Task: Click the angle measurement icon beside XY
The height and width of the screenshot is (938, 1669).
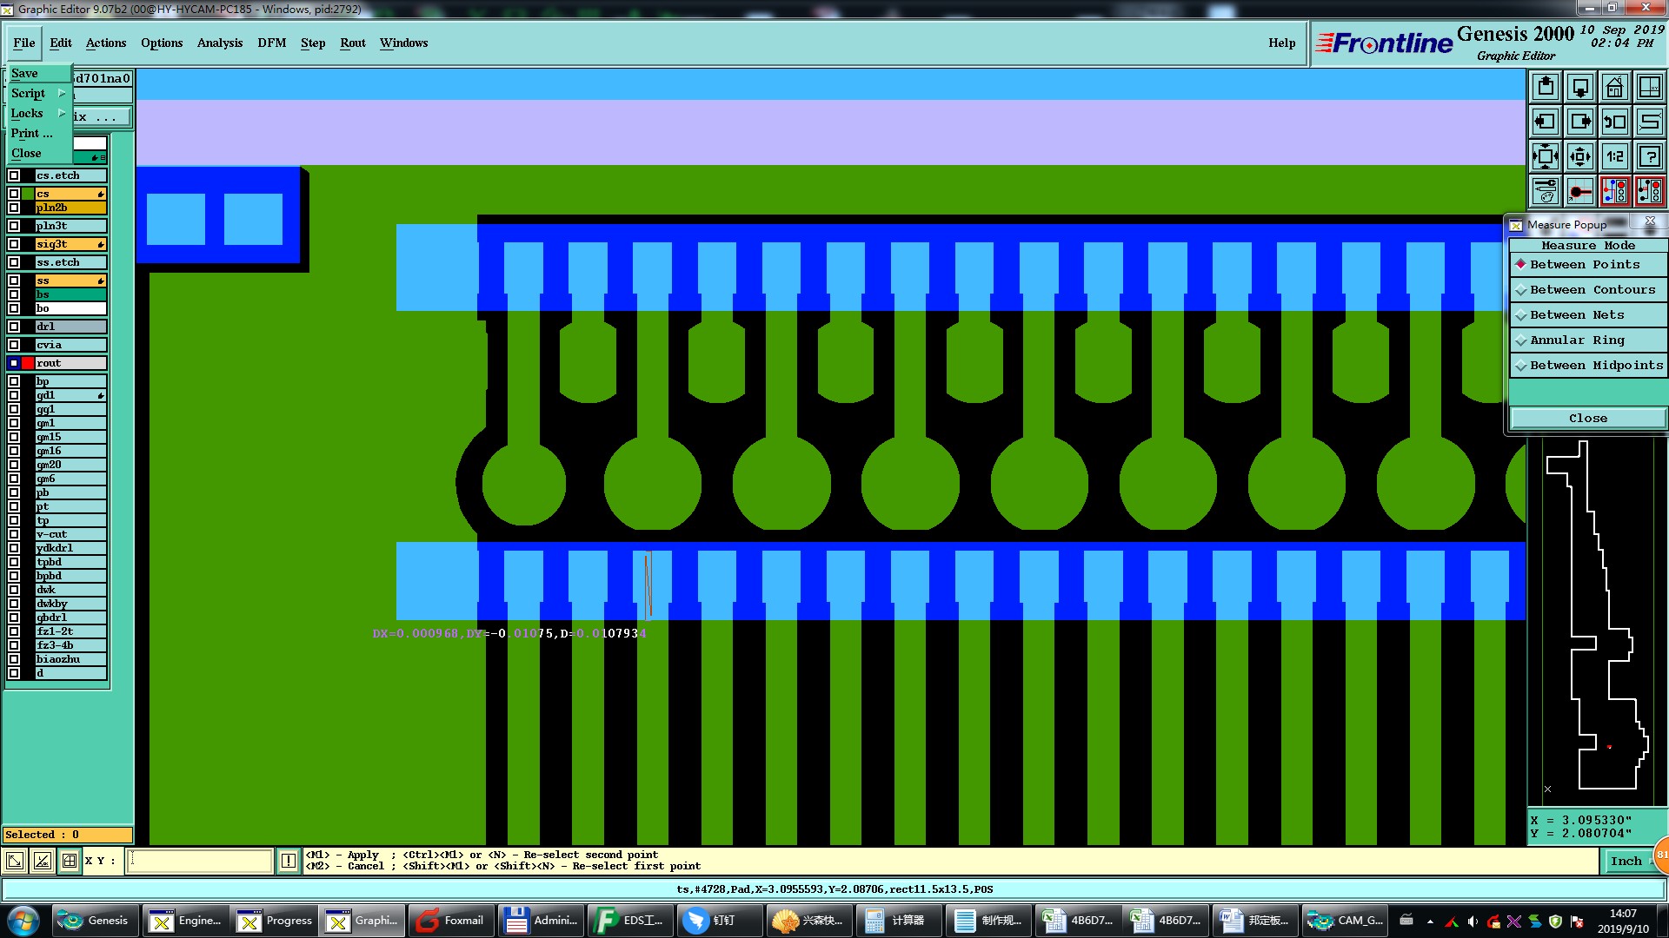Action: click(42, 861)
